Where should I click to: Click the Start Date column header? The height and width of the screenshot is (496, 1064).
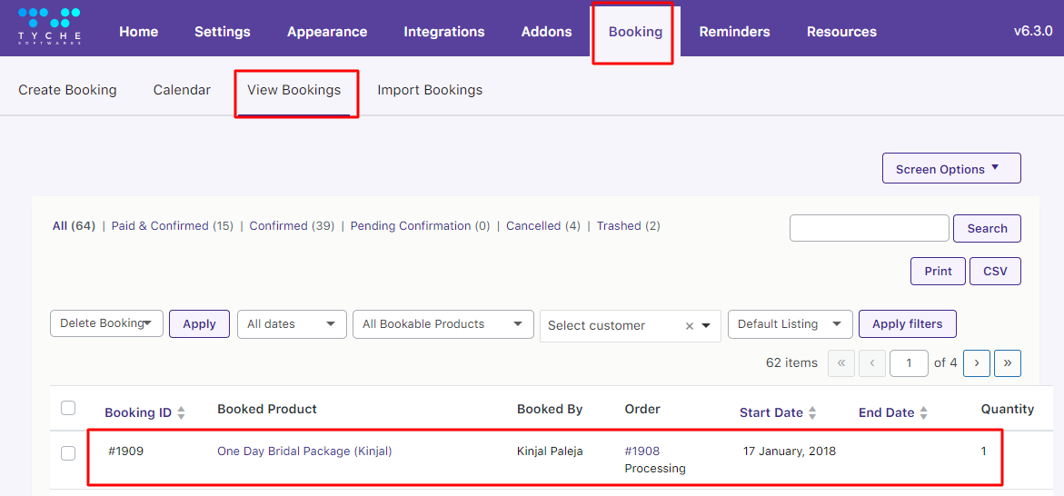771,412
